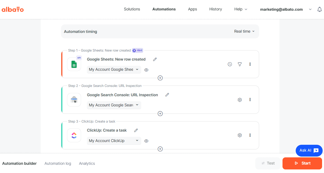Edit Google Search Console step name pencil
The height and width of the screenshot is (173, 324).
(167, 95)
